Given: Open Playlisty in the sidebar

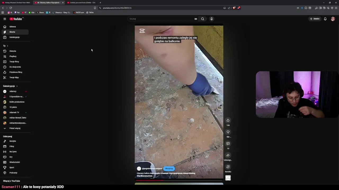Looking at the screenshot, I should click(x=15, y=56).
